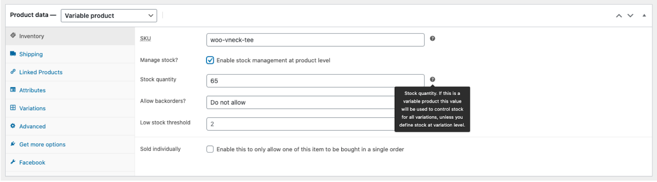Collapse the Product data panel triangle
Viewport: 657px width, 182px height.
[x=644, y=16]
